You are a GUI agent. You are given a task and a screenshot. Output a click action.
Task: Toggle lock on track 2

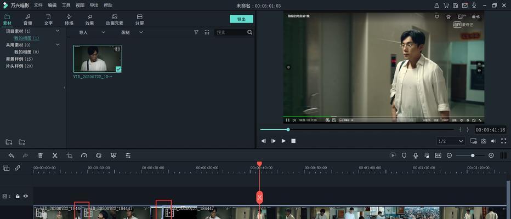[18, 196]
